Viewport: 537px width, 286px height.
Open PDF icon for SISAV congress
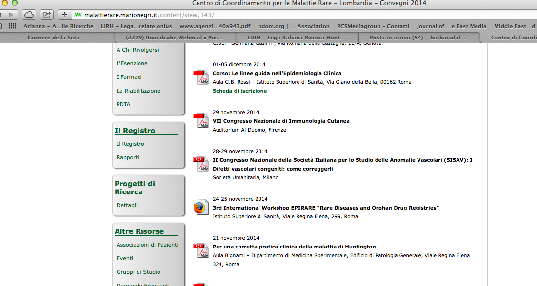coord(200,164)
